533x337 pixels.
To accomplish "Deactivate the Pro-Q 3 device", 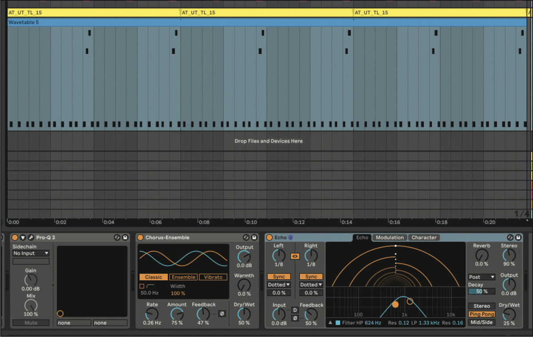I will tap(15, 237).
